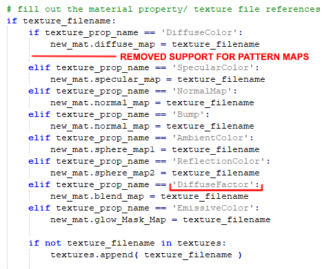Click the new_mat.diffuse_map assignment line
This screenshot has width=333, height=269.
(155, 44)
